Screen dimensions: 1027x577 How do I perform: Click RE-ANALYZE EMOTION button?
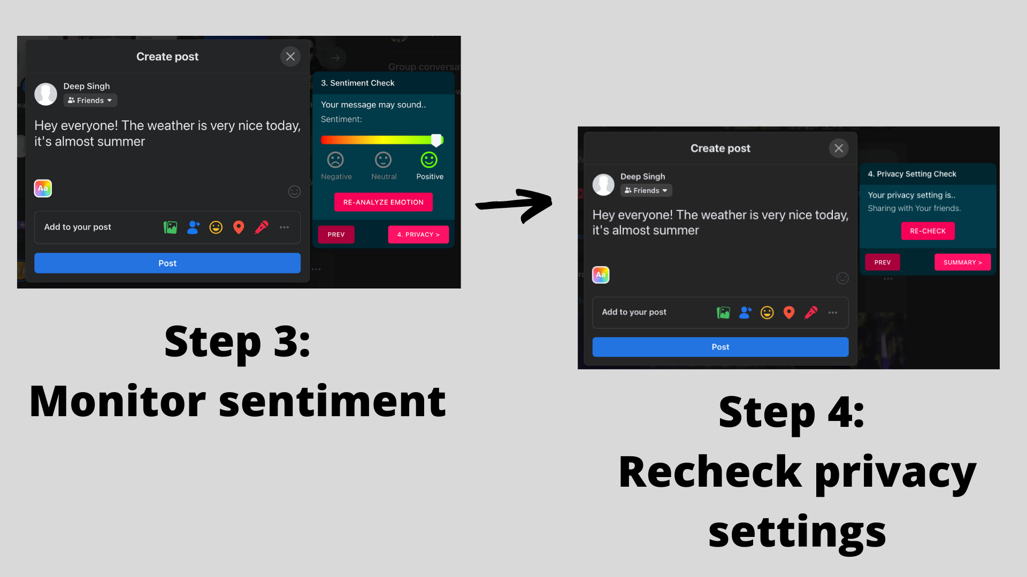[382, 202]
